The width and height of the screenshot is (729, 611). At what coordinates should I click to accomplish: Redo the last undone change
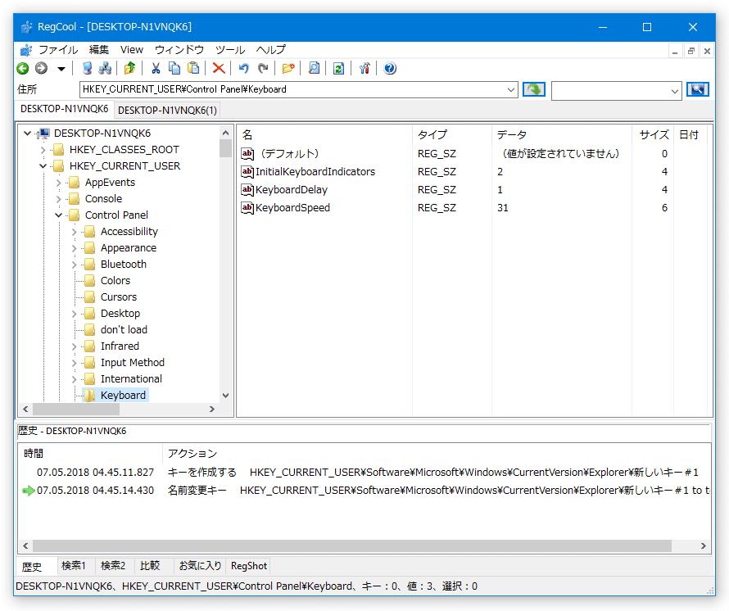click(x=263, y=69)
